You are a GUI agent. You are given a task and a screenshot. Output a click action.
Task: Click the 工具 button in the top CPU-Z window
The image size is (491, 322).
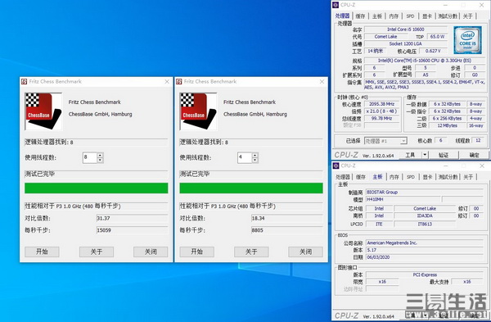click(410, 155)
